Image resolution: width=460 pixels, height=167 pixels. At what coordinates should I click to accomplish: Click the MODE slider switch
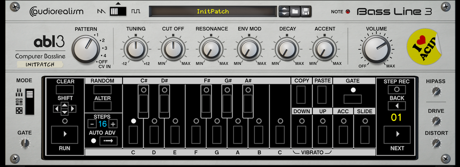point(30,102)
